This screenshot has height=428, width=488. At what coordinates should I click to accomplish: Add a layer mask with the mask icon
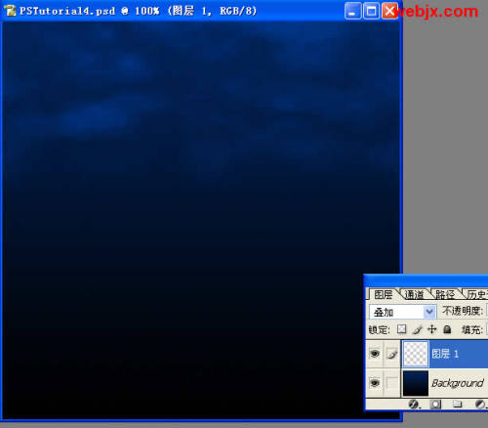(435, 405)
